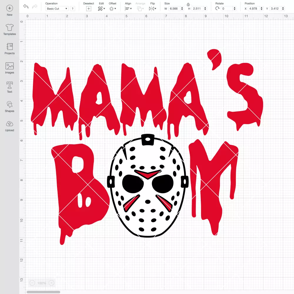294x294 pixels.
Task: Click the zoom in plus button
Action: tap(51, 283)
